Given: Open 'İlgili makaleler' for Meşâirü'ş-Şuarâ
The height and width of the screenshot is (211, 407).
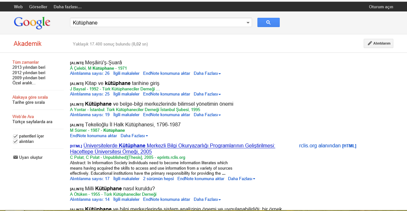Looking at the screenshot, I should click(126, 74).
